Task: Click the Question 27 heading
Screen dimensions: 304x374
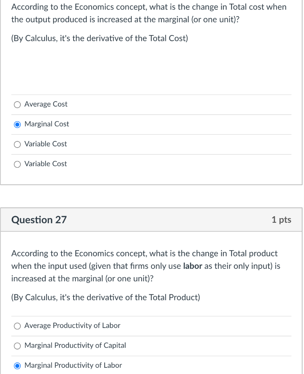Action: tap(39, 220)
